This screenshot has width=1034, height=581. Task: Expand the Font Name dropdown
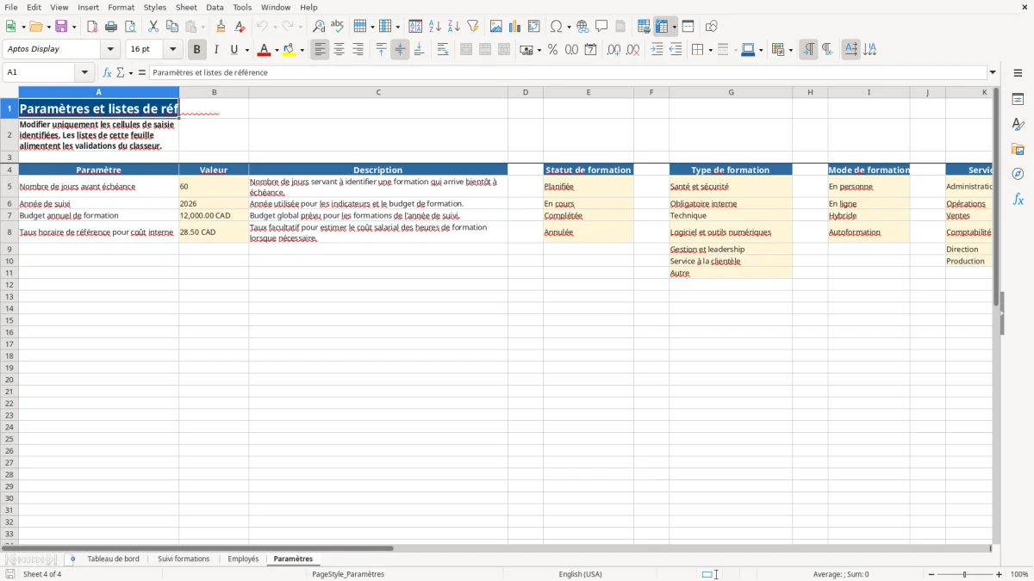[x=110, y=50]
